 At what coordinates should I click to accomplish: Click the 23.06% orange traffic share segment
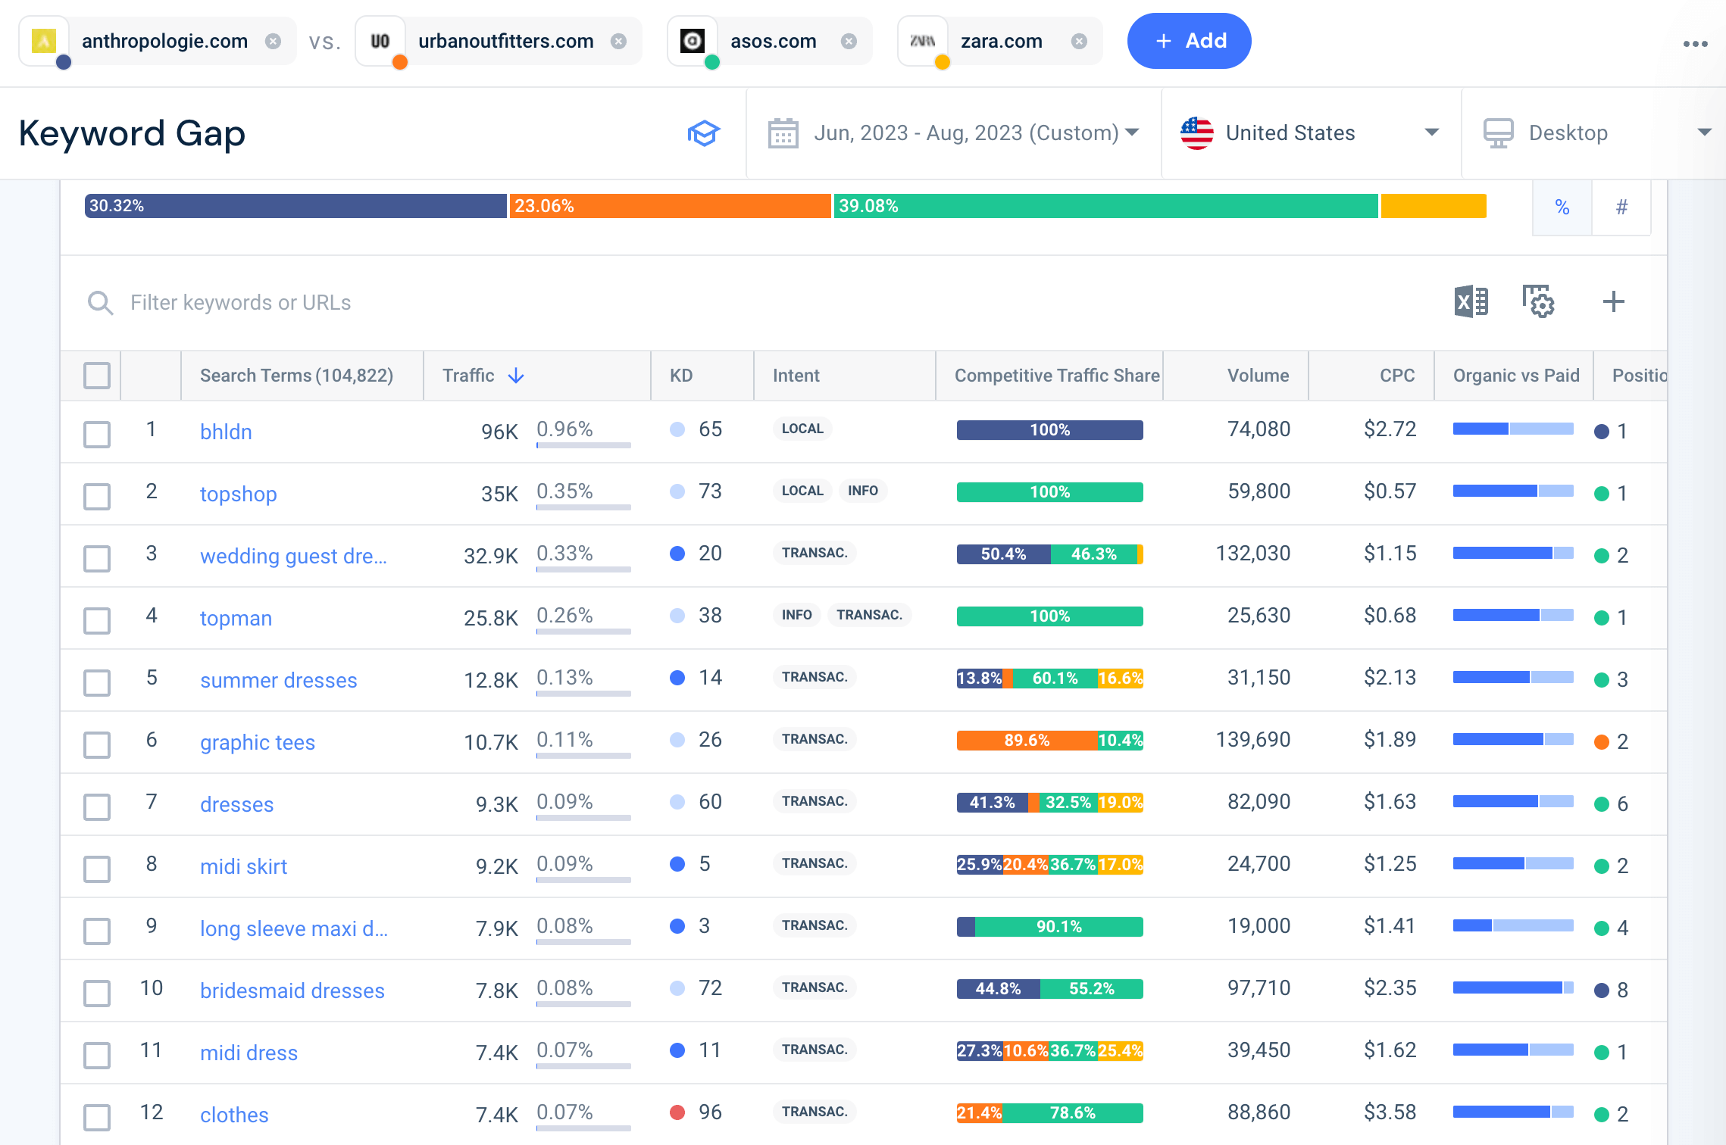[x=670, y=206]
